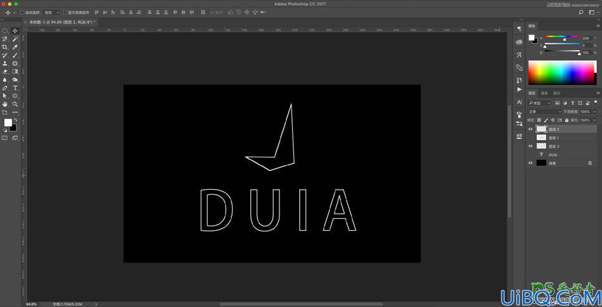Enable Show Transform Controls (显示变换控件) checkbox
This screenshot has height=307, width=602.
click(65, 12)
